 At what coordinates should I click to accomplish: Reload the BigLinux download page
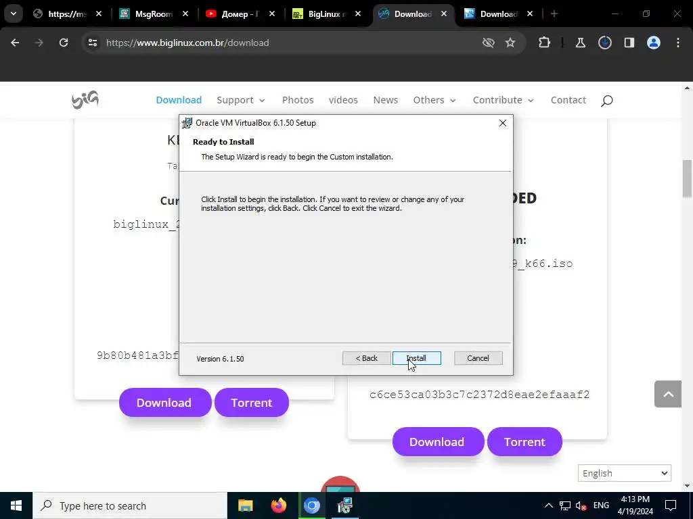point(64,43)
